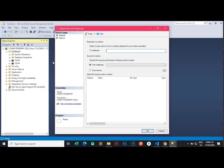The height and width of the screenshot is (168, 224).
Task: Click the Open File toolbar icon
Action: tap(27, 32)
